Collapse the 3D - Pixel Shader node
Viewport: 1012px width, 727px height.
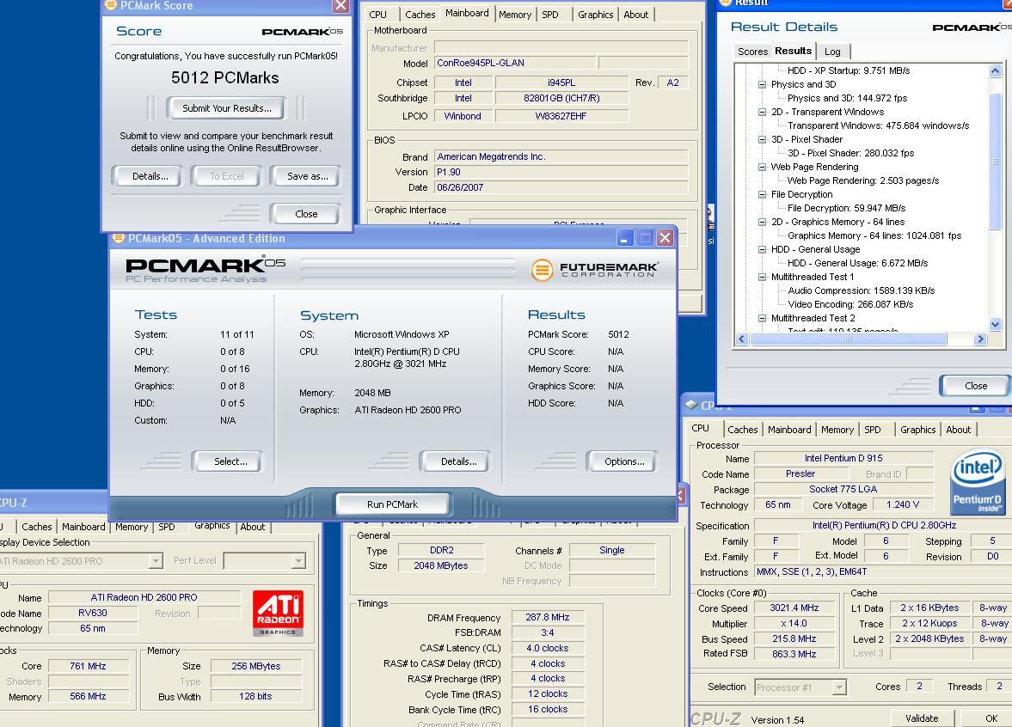pos(763,139)
